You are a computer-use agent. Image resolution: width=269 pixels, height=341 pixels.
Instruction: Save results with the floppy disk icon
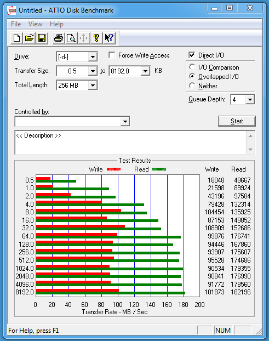coord(42,38)
